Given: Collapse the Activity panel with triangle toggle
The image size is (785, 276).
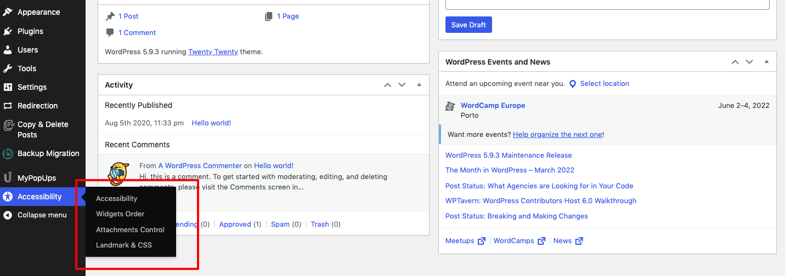Looking at the screenshot, I should (419, 85).
